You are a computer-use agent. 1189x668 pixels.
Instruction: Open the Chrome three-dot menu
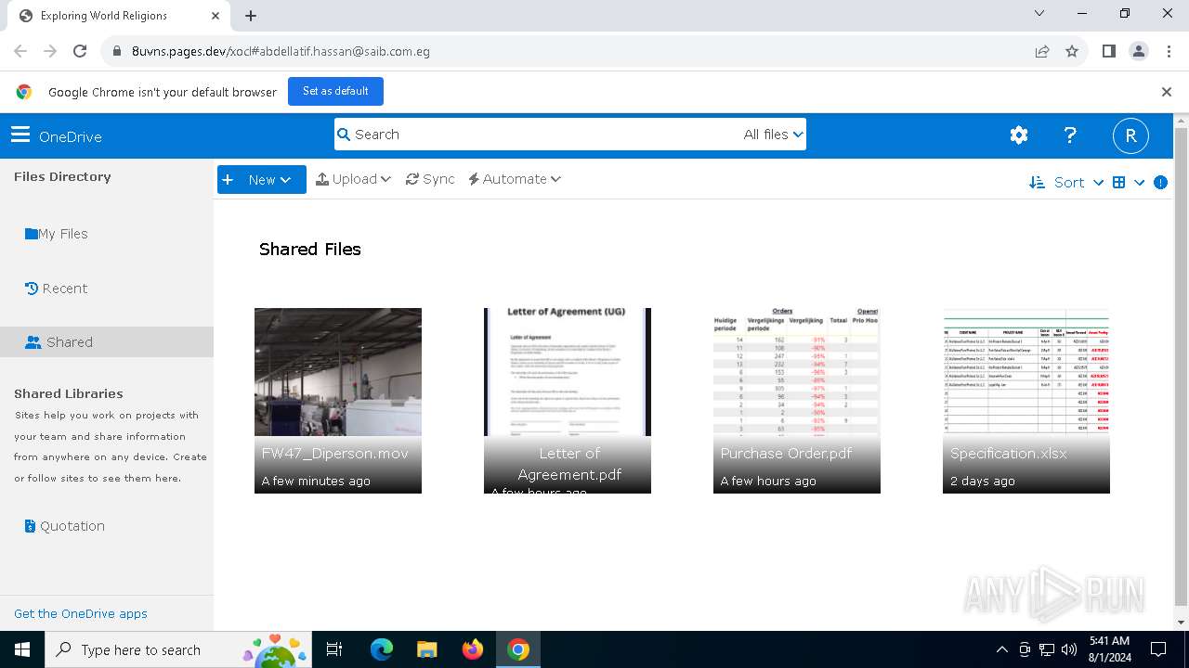coord(1169,51)
